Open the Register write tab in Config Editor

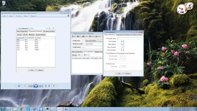[x=98, y=52]
